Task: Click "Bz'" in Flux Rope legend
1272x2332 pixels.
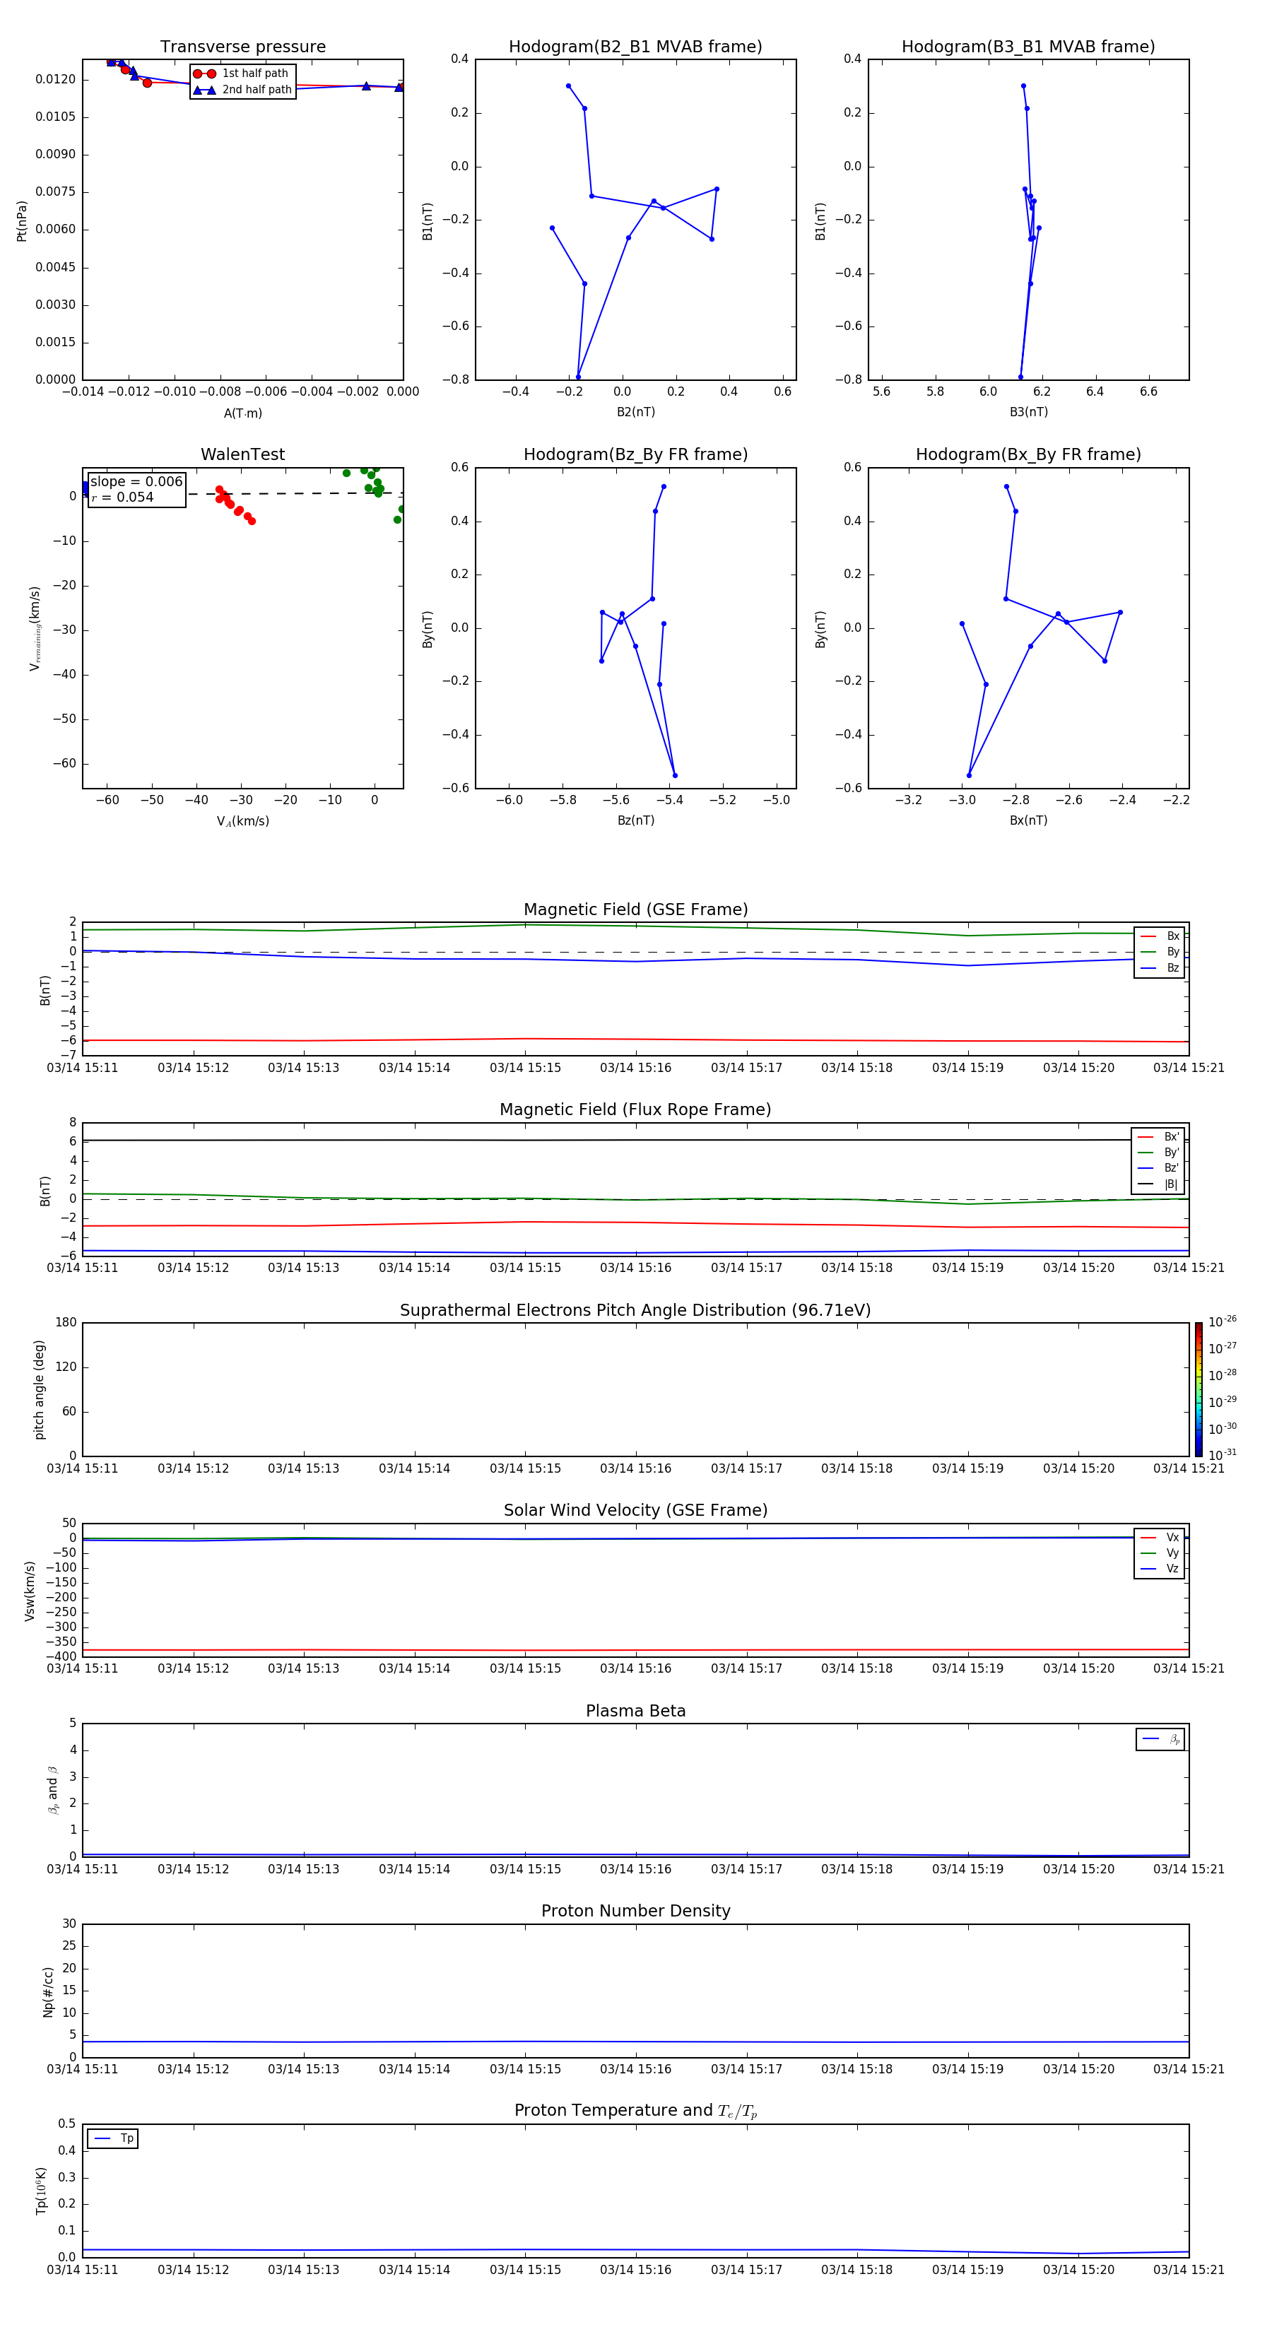Action: coord(1159,1168)
